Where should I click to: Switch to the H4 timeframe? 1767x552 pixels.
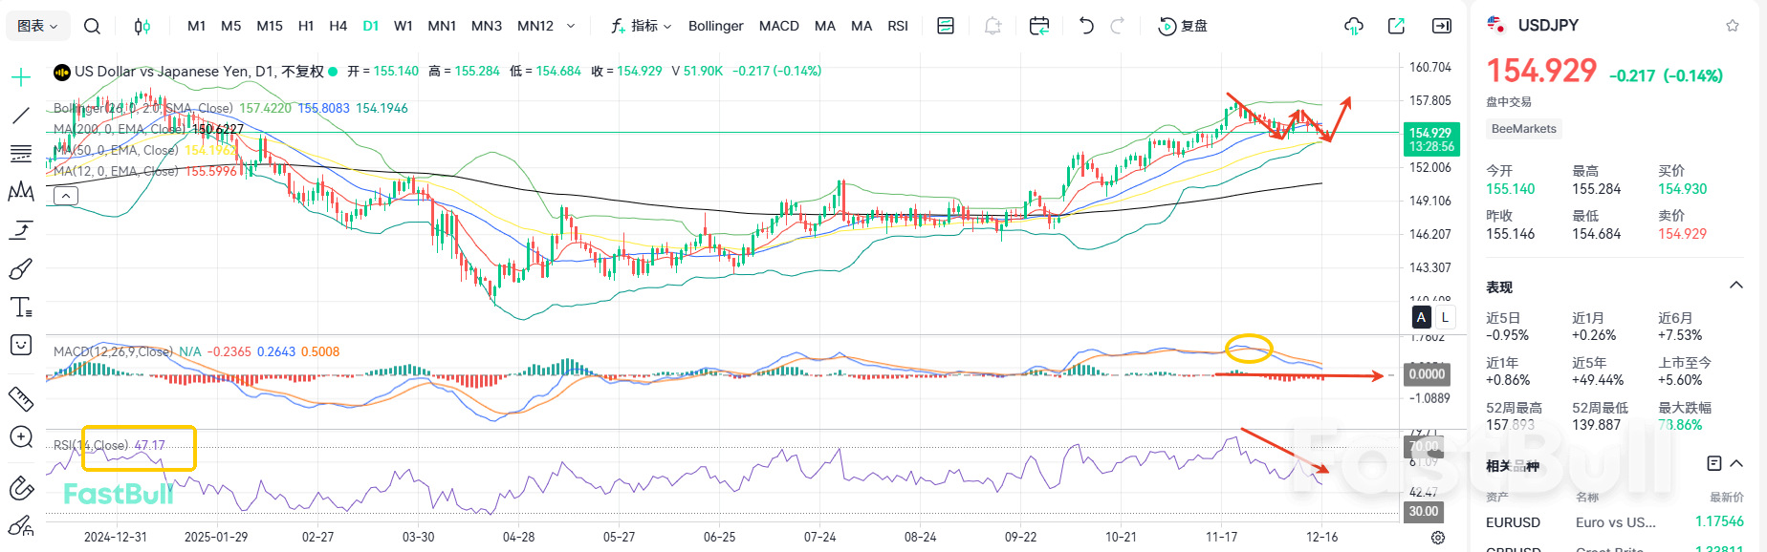tap(338, 26)
